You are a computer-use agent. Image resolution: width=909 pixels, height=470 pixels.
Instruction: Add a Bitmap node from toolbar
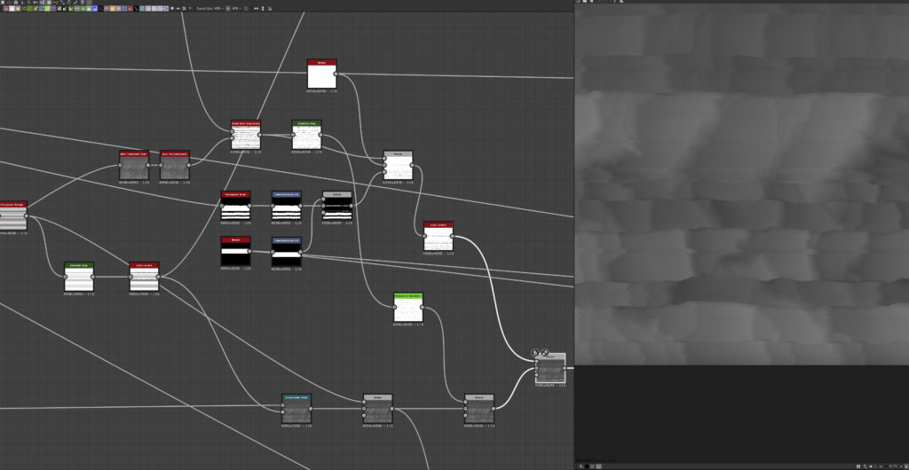tap(6, 9)
